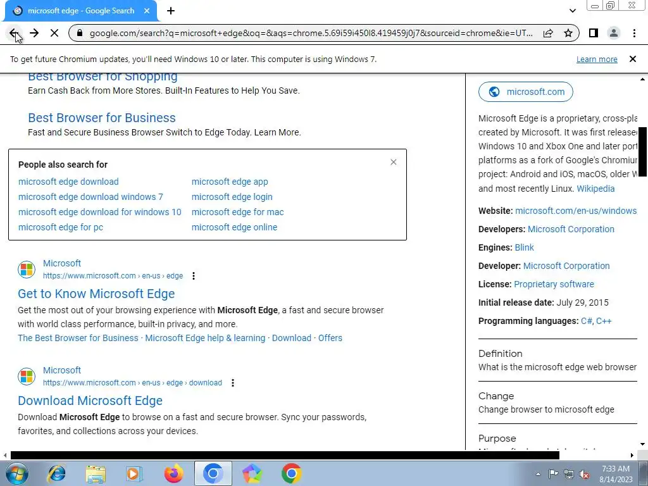Show hidden system tray icons
This screenshot has width=648, height=486.
pos(538,473)
